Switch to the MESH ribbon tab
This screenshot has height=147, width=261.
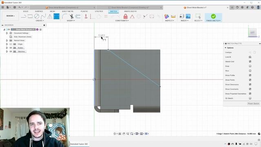[x=53, y=11]
